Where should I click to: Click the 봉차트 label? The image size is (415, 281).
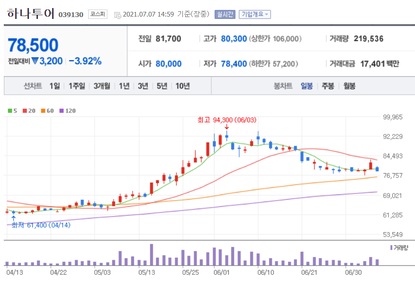tap(283, 86)
